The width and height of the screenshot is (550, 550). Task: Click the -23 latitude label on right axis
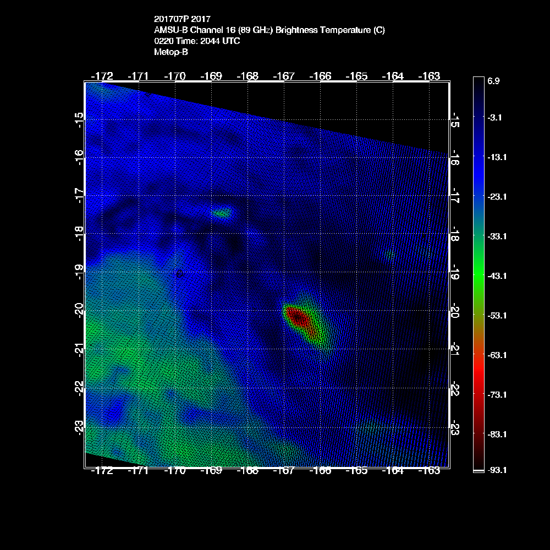[x=455, y=428]
